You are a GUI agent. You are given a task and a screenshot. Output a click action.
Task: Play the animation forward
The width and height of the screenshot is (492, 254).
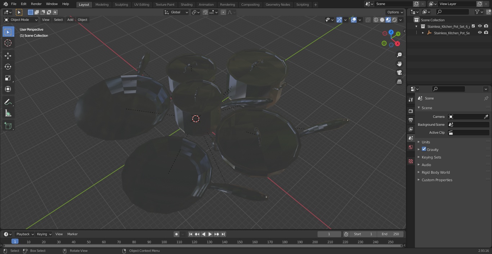coord(210,234)
